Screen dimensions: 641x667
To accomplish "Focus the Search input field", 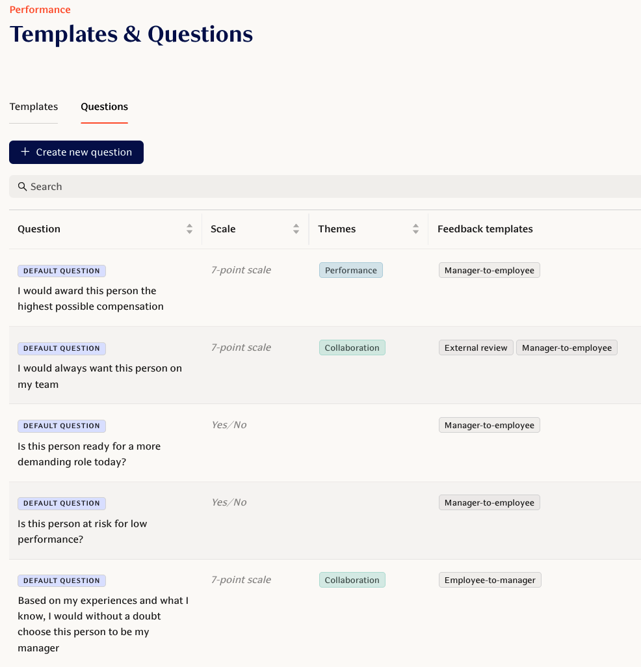I will pos(325,187).
